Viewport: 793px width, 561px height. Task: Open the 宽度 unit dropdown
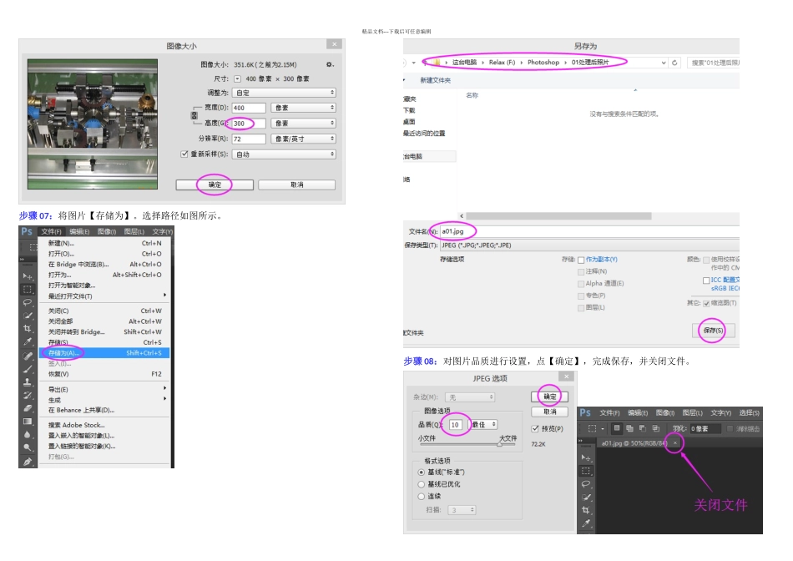point(304,108)
